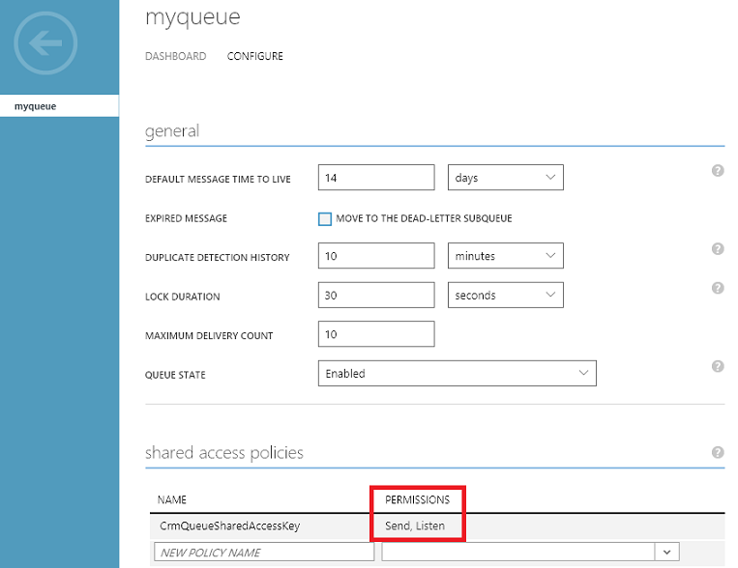This screenshot has height=568, width=738.
Task: Select the CrmQueueSharedAccessKey policy row
Action: point(437,526)
